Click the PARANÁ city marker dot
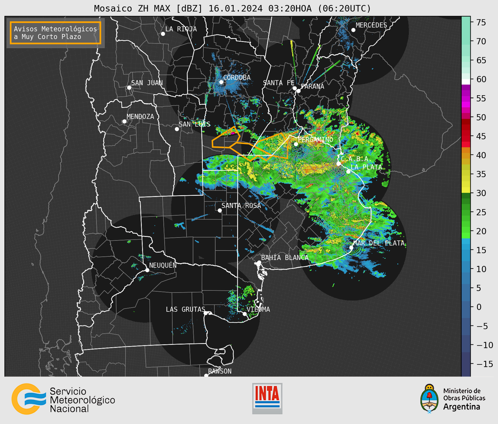498x424 pixels. (298, 91)
